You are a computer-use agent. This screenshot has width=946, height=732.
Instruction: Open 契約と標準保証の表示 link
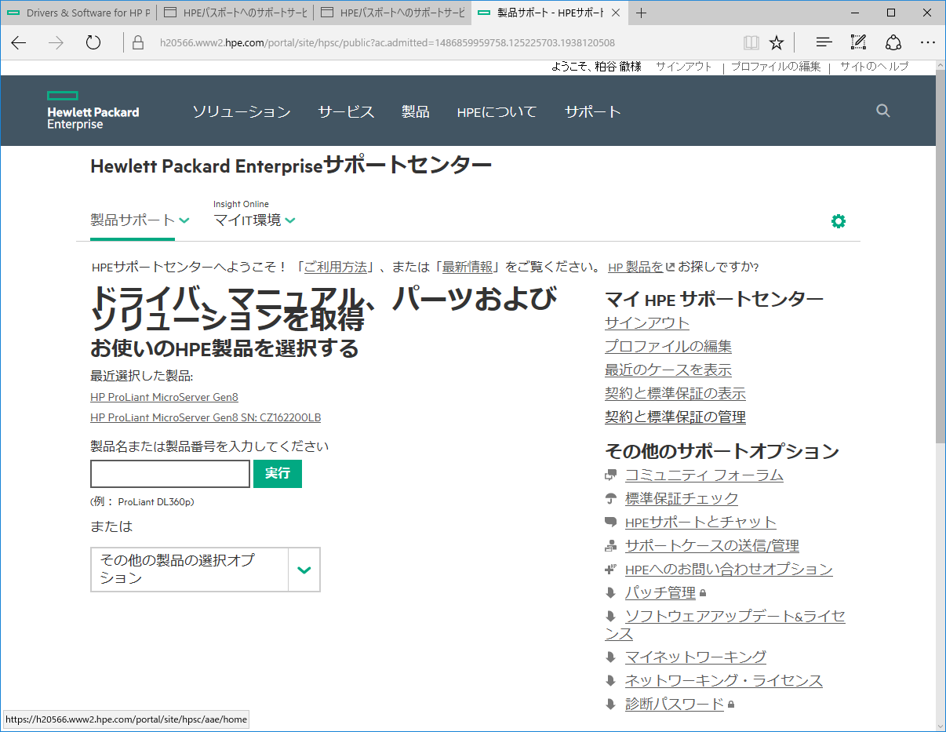click(675, 394)
